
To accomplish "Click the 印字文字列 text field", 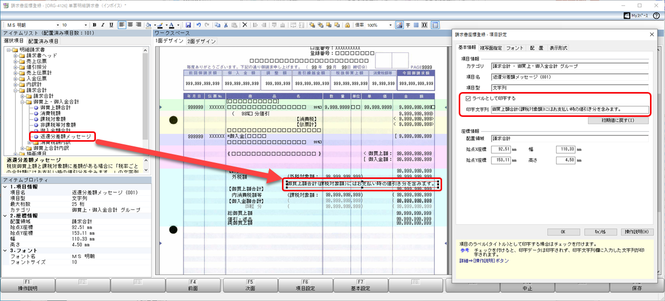I will (x=570, y=109).
